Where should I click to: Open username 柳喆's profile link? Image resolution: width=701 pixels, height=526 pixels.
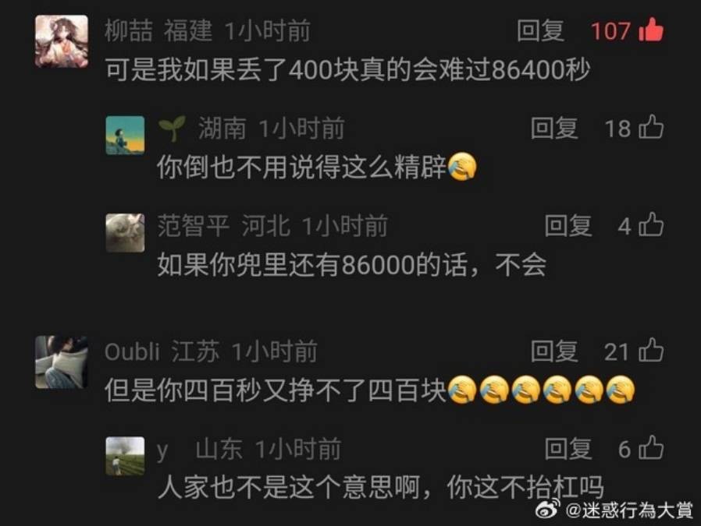click(128, 31)
